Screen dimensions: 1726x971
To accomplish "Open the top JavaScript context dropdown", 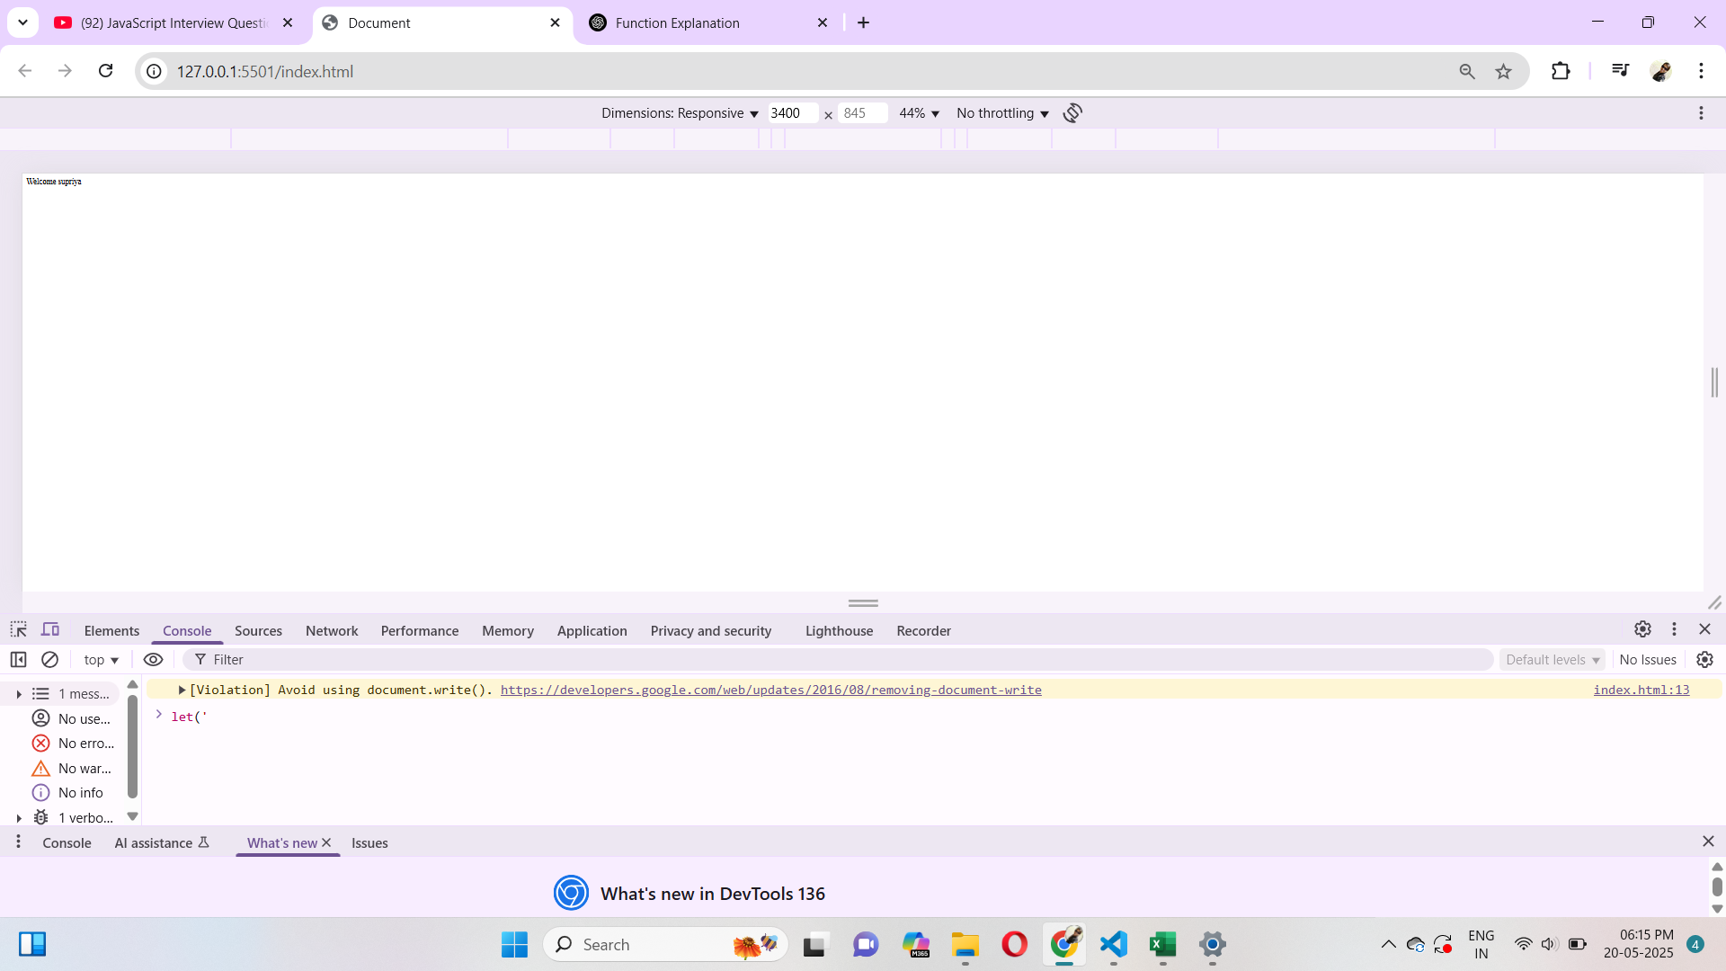I will pos(101,659).
